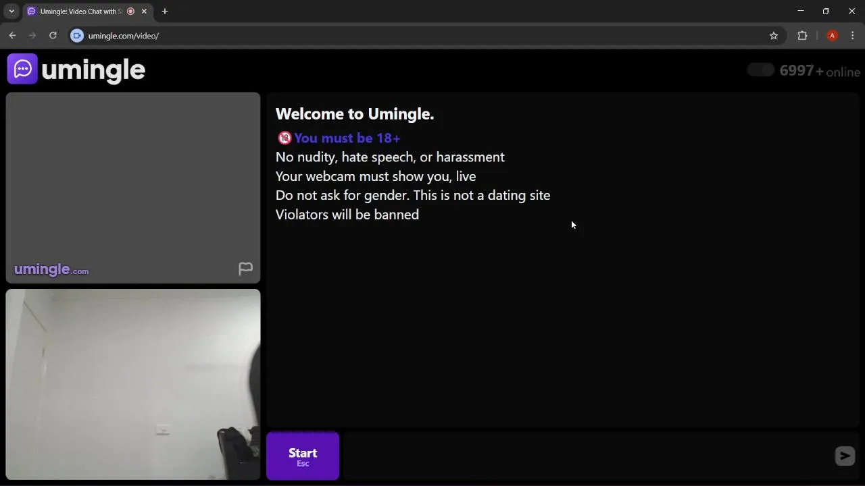Click the "You must be 18+" text
This screenshot has width=865, height=486.
tap(347, 138)
